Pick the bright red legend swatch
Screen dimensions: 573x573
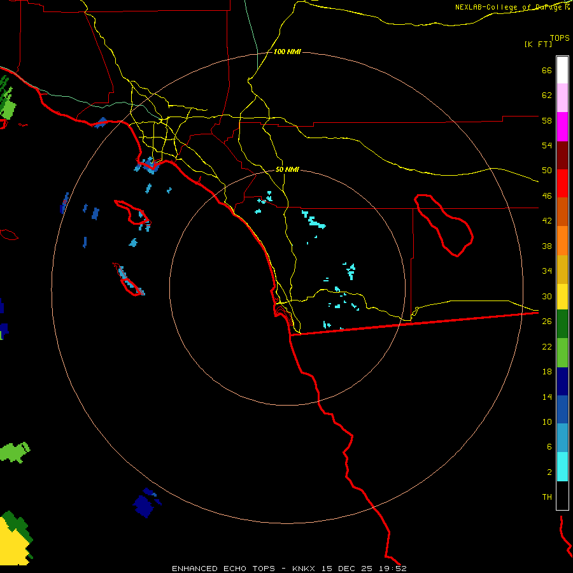(x=562, y=183)
